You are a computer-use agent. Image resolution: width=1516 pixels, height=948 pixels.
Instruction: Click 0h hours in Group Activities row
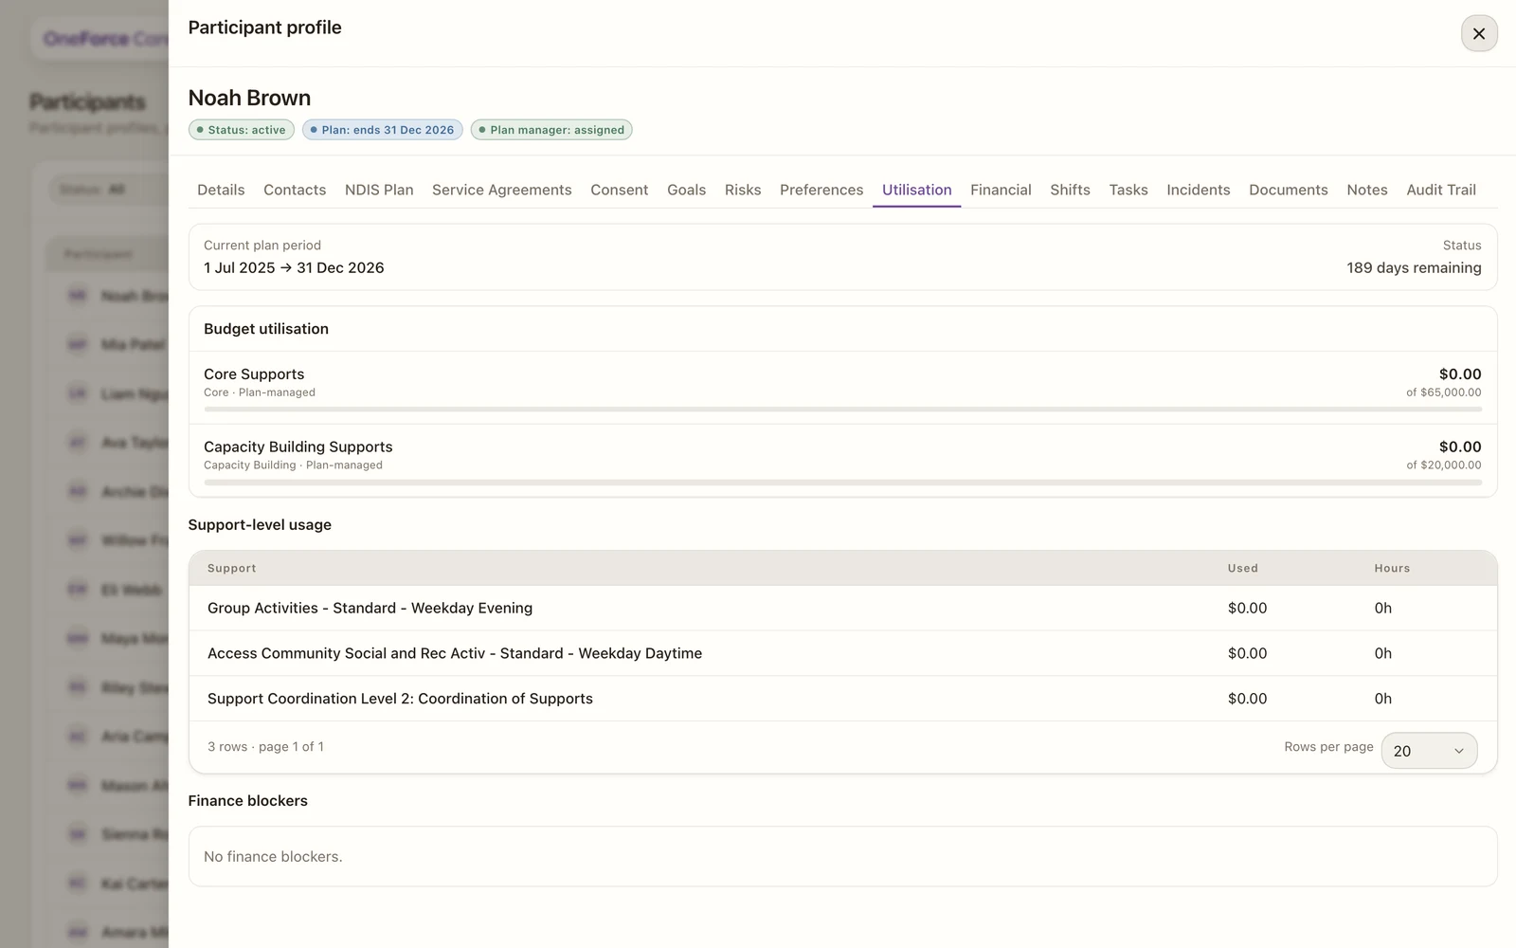coord(1383,608)
